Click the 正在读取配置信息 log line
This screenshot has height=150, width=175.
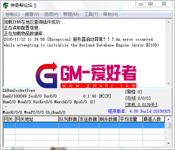pyautogui.click(x=24, y=28)
